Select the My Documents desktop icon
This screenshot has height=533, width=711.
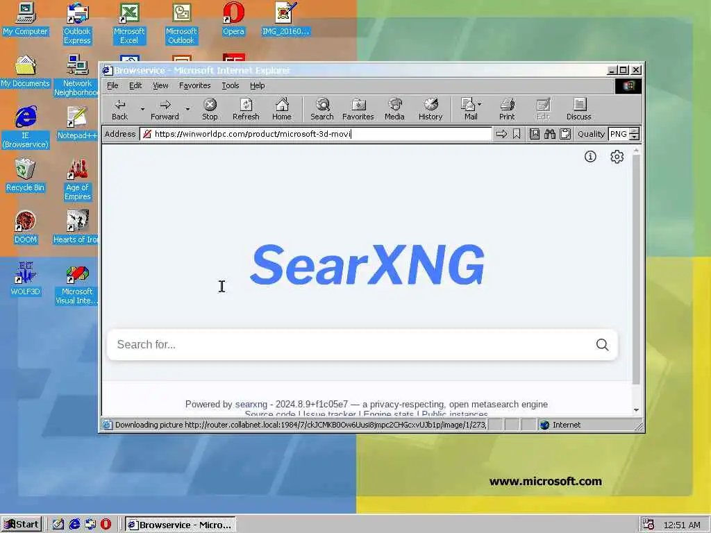pos(26,71)
